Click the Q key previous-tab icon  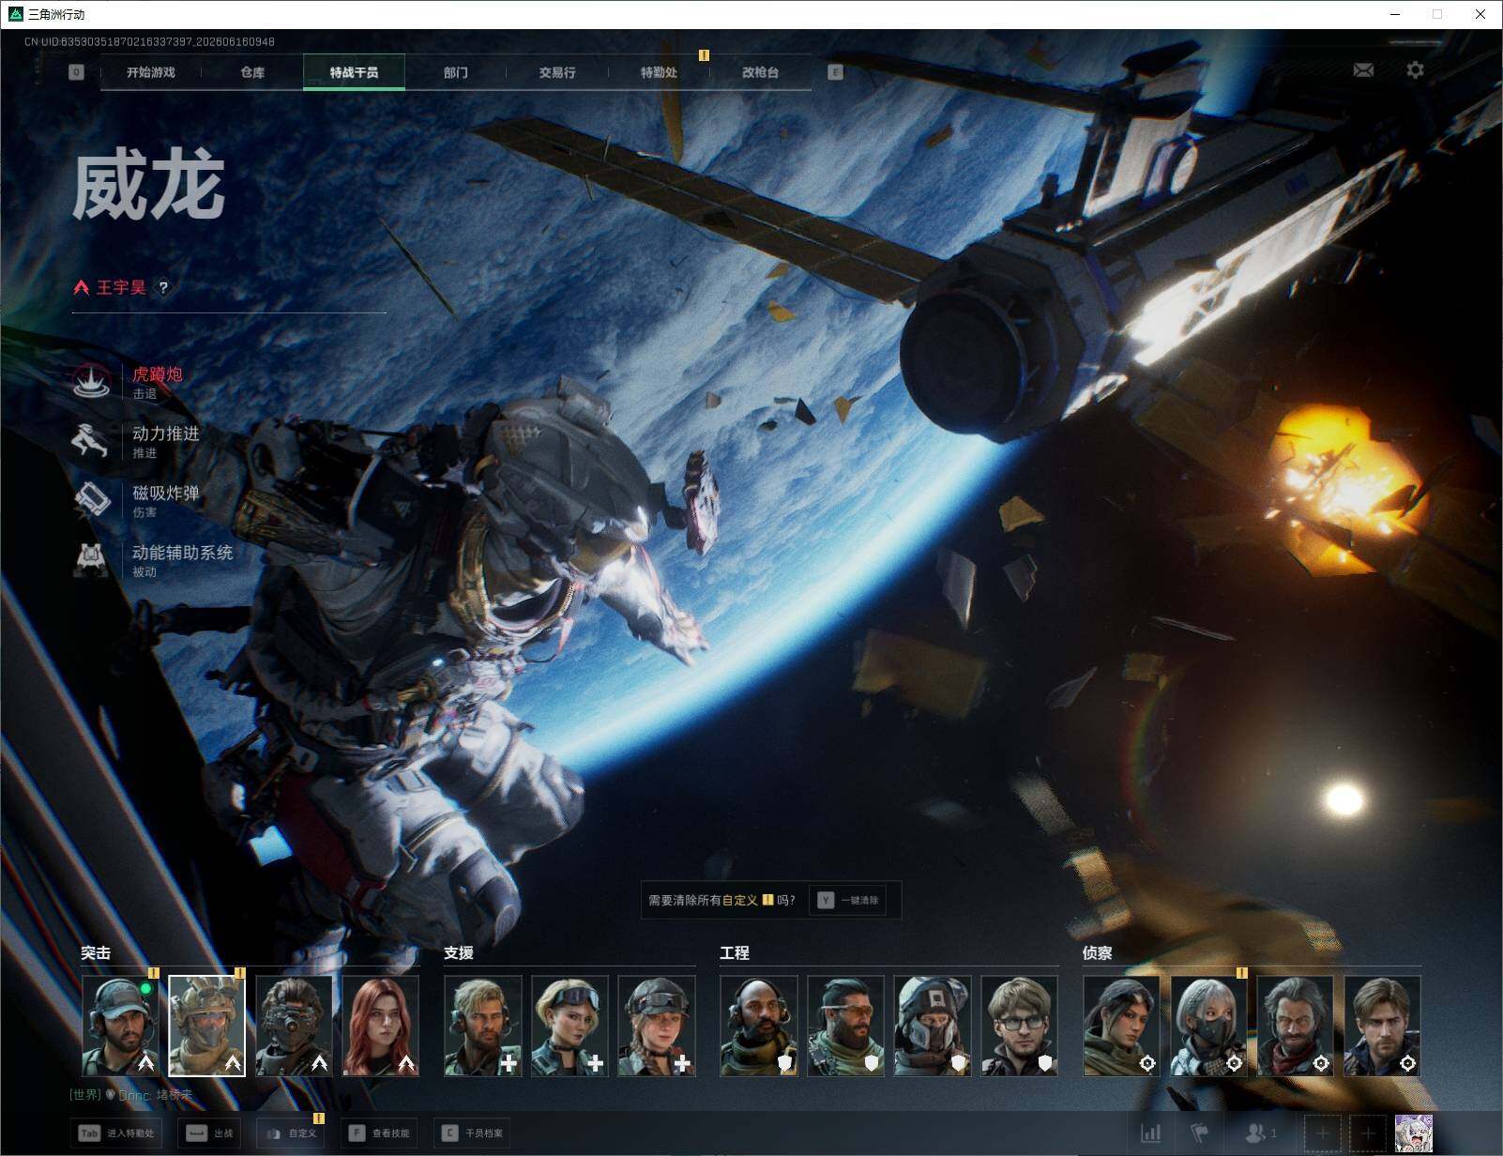tap(76, 72)
